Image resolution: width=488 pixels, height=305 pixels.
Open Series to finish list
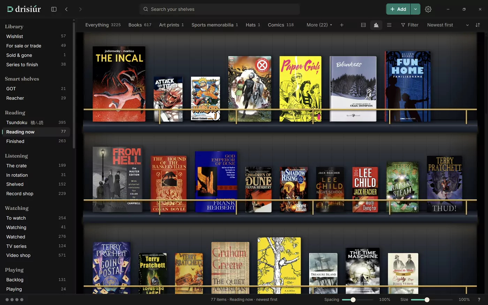click(36, 64)
